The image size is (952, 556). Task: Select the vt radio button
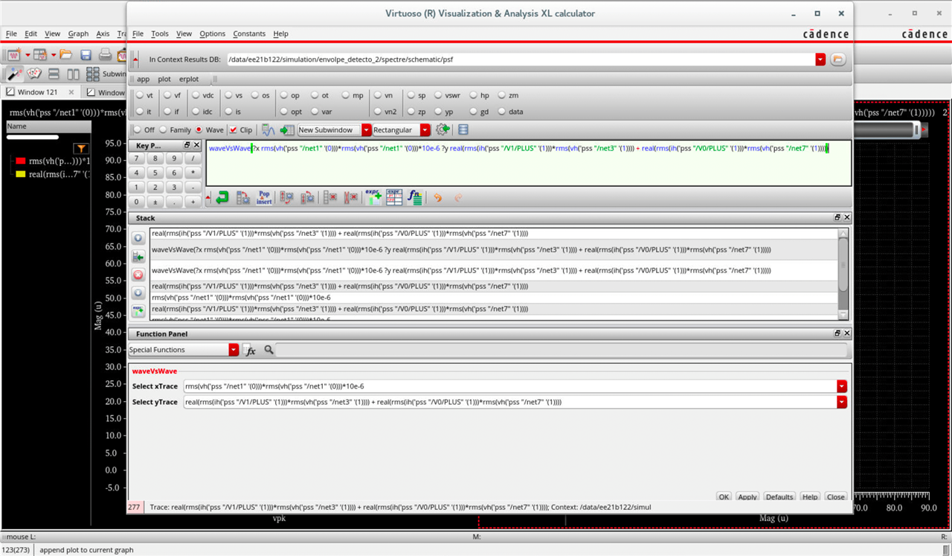click(138, 95)
